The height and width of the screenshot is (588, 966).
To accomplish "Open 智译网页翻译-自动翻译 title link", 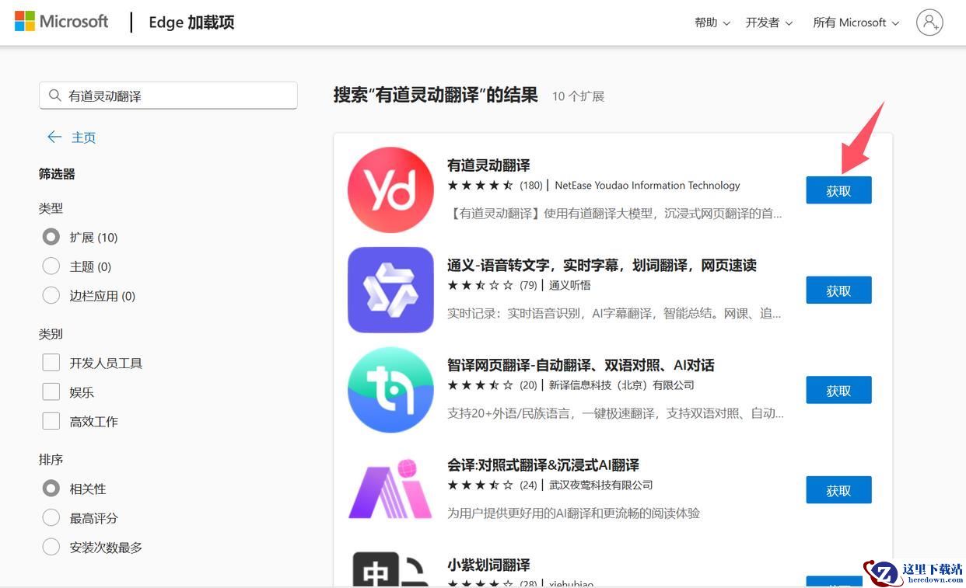I will click(x=581, y=365).
